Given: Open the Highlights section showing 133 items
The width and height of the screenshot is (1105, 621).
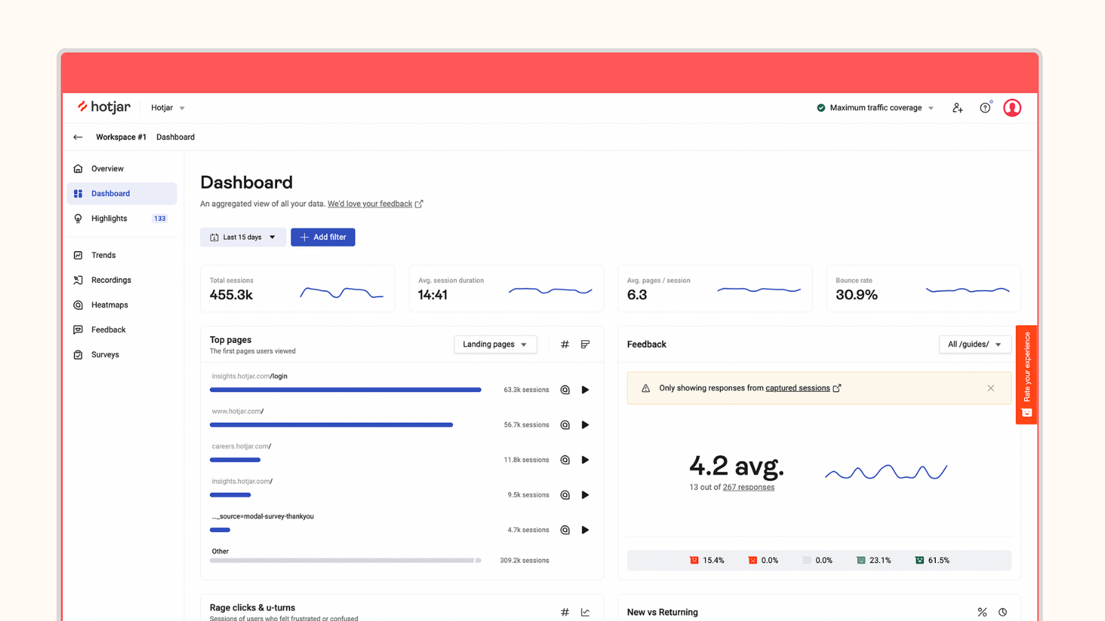Looking at the screenshot, I should [x=109, y=218].
